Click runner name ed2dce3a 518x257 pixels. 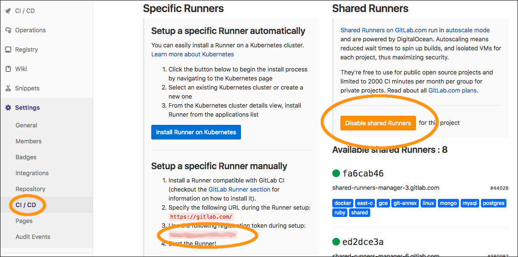[x=363, y=242]
